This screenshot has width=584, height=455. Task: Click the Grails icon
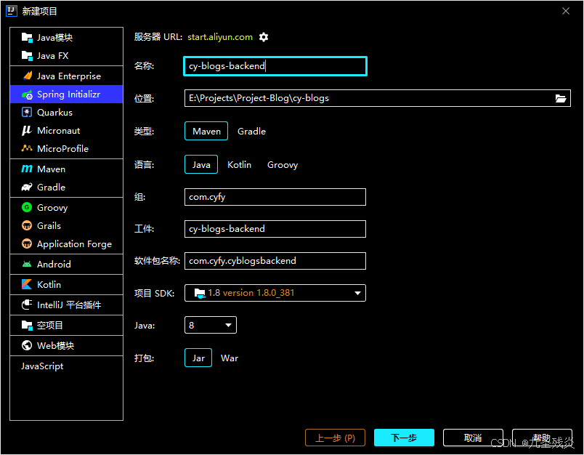tap(27, 225)
